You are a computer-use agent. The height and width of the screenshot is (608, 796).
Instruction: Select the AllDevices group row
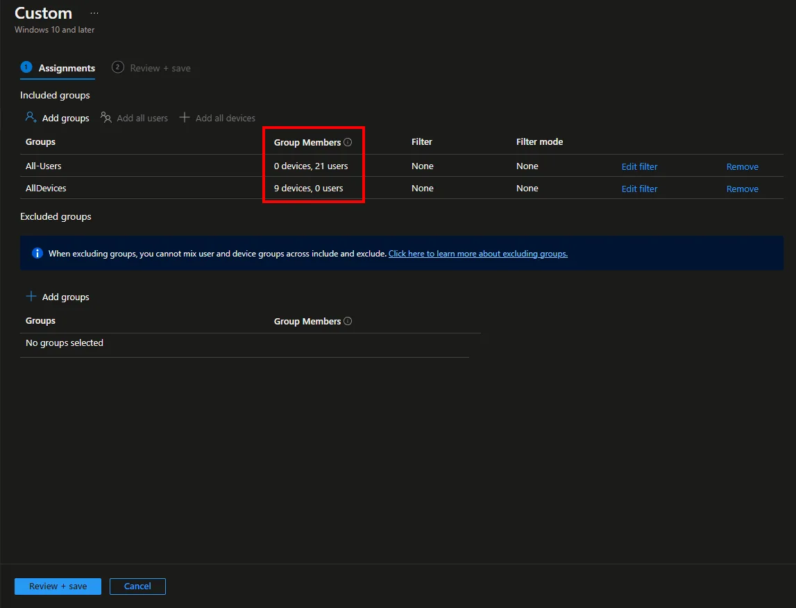coord(402,188)
